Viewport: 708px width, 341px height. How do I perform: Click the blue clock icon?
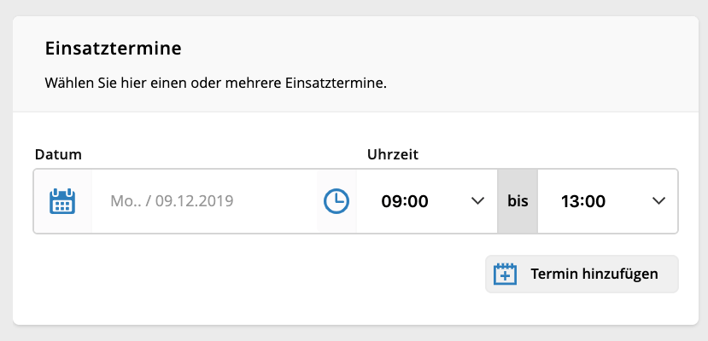(336, 201)
